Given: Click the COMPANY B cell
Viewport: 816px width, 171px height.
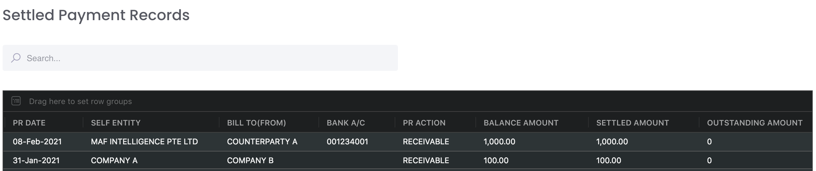Looking at the screenshot, I should tap(250, 161).
